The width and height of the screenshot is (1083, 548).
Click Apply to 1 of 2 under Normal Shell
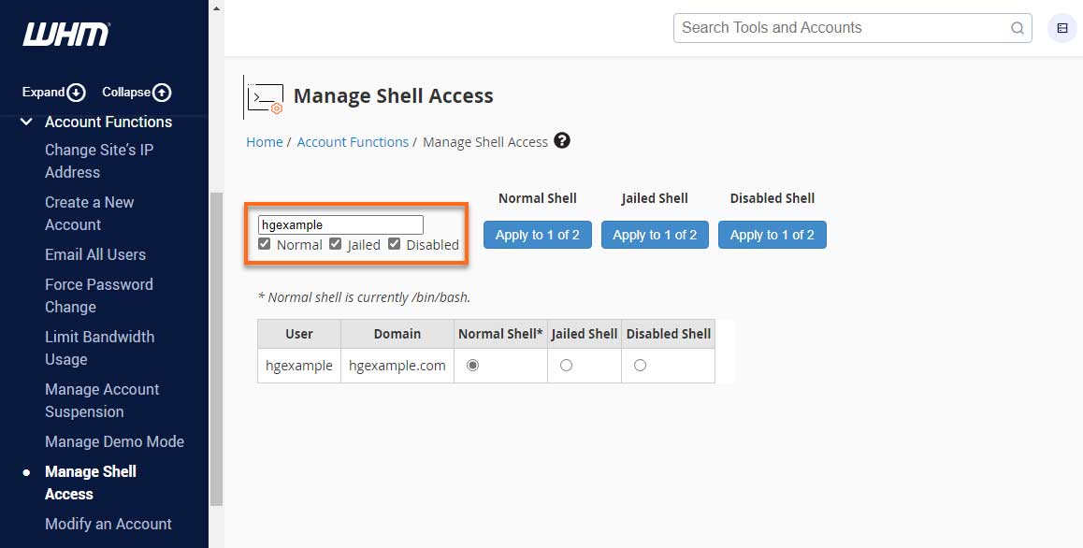click(x=538, y=235)
